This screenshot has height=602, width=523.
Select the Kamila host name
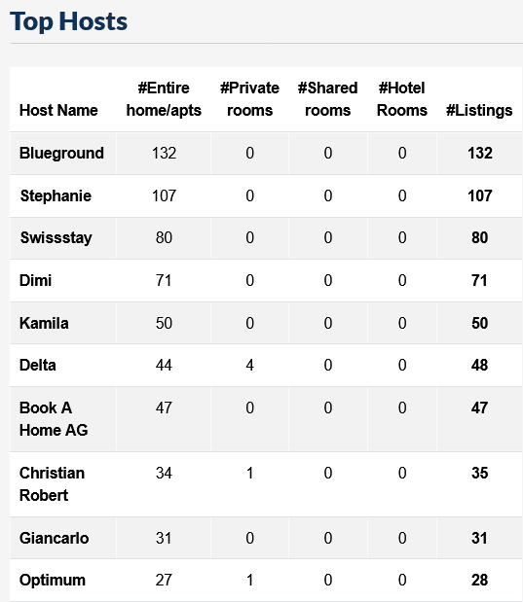click(44, 323)
